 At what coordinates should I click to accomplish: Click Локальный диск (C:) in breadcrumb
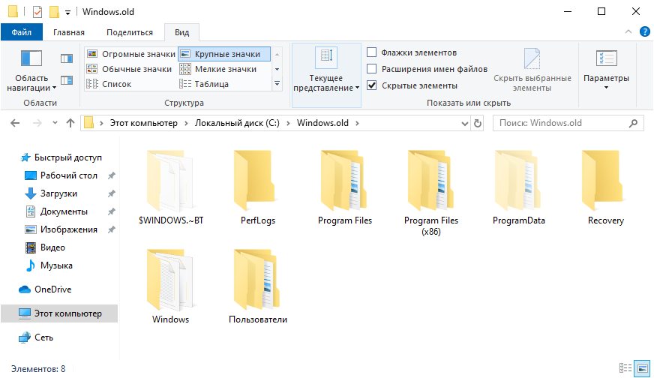[236, 123]
